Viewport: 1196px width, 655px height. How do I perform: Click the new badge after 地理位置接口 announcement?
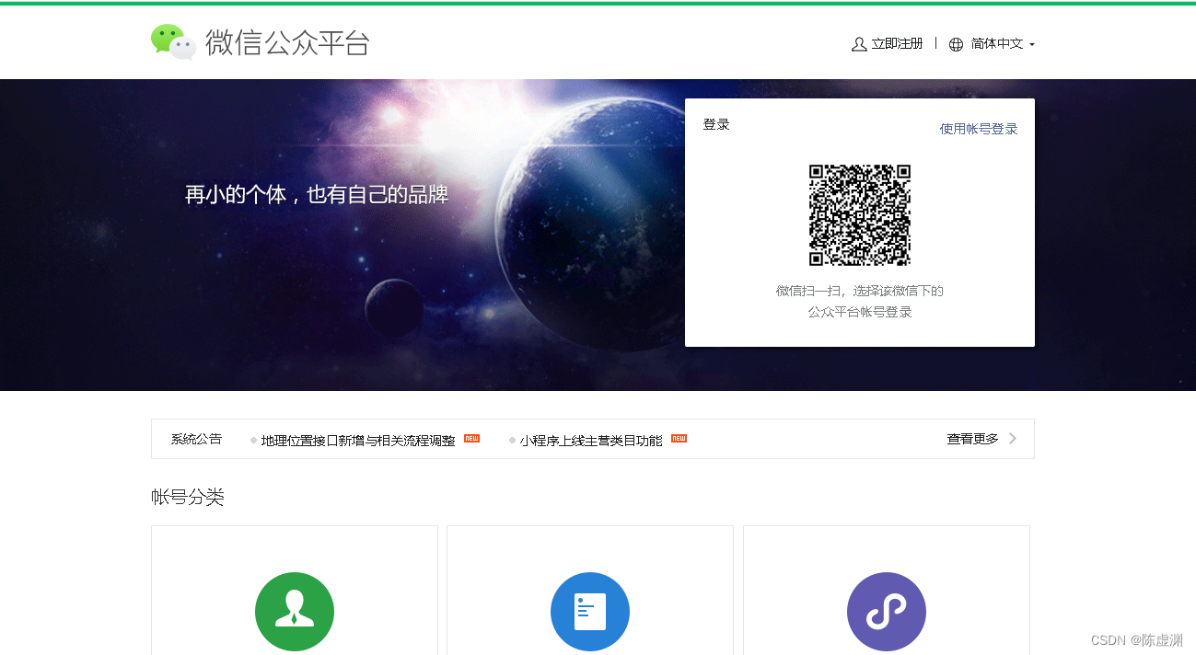point(471,438)
